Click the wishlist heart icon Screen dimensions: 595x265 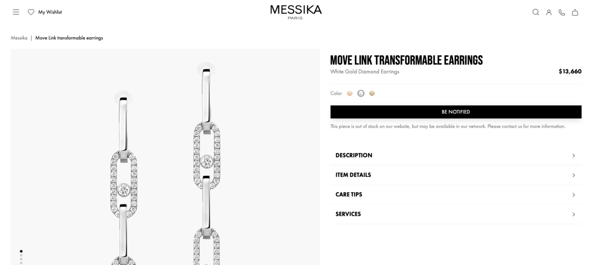coord(31,12)
